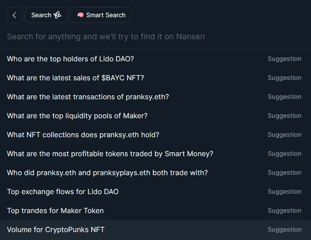Click Suggestion label beside $BAYC sales row
This screenshot has height=240, width=311.
tap(285, 78)
